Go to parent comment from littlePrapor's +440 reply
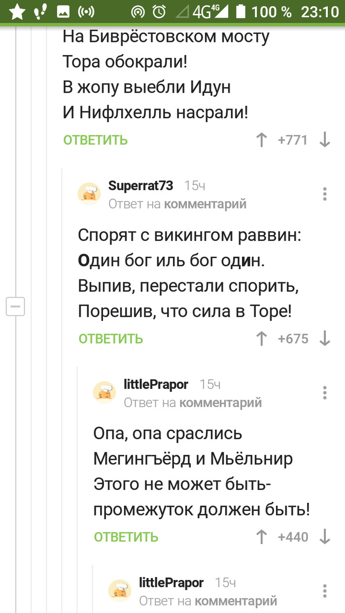 click(220, 403)
